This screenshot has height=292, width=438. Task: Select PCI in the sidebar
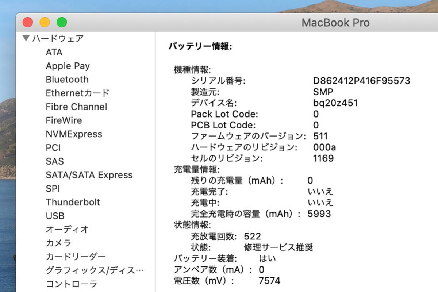[x=53, y=148]
